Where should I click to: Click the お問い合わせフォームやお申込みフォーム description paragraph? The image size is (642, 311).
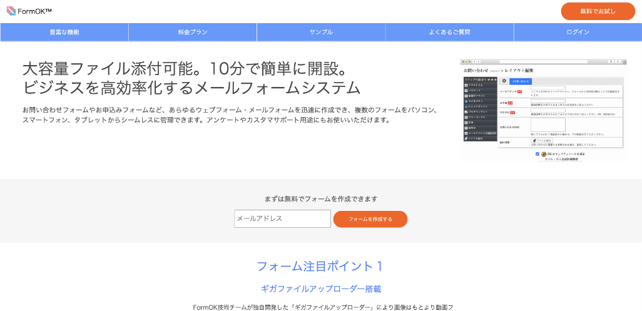[232, 115]
